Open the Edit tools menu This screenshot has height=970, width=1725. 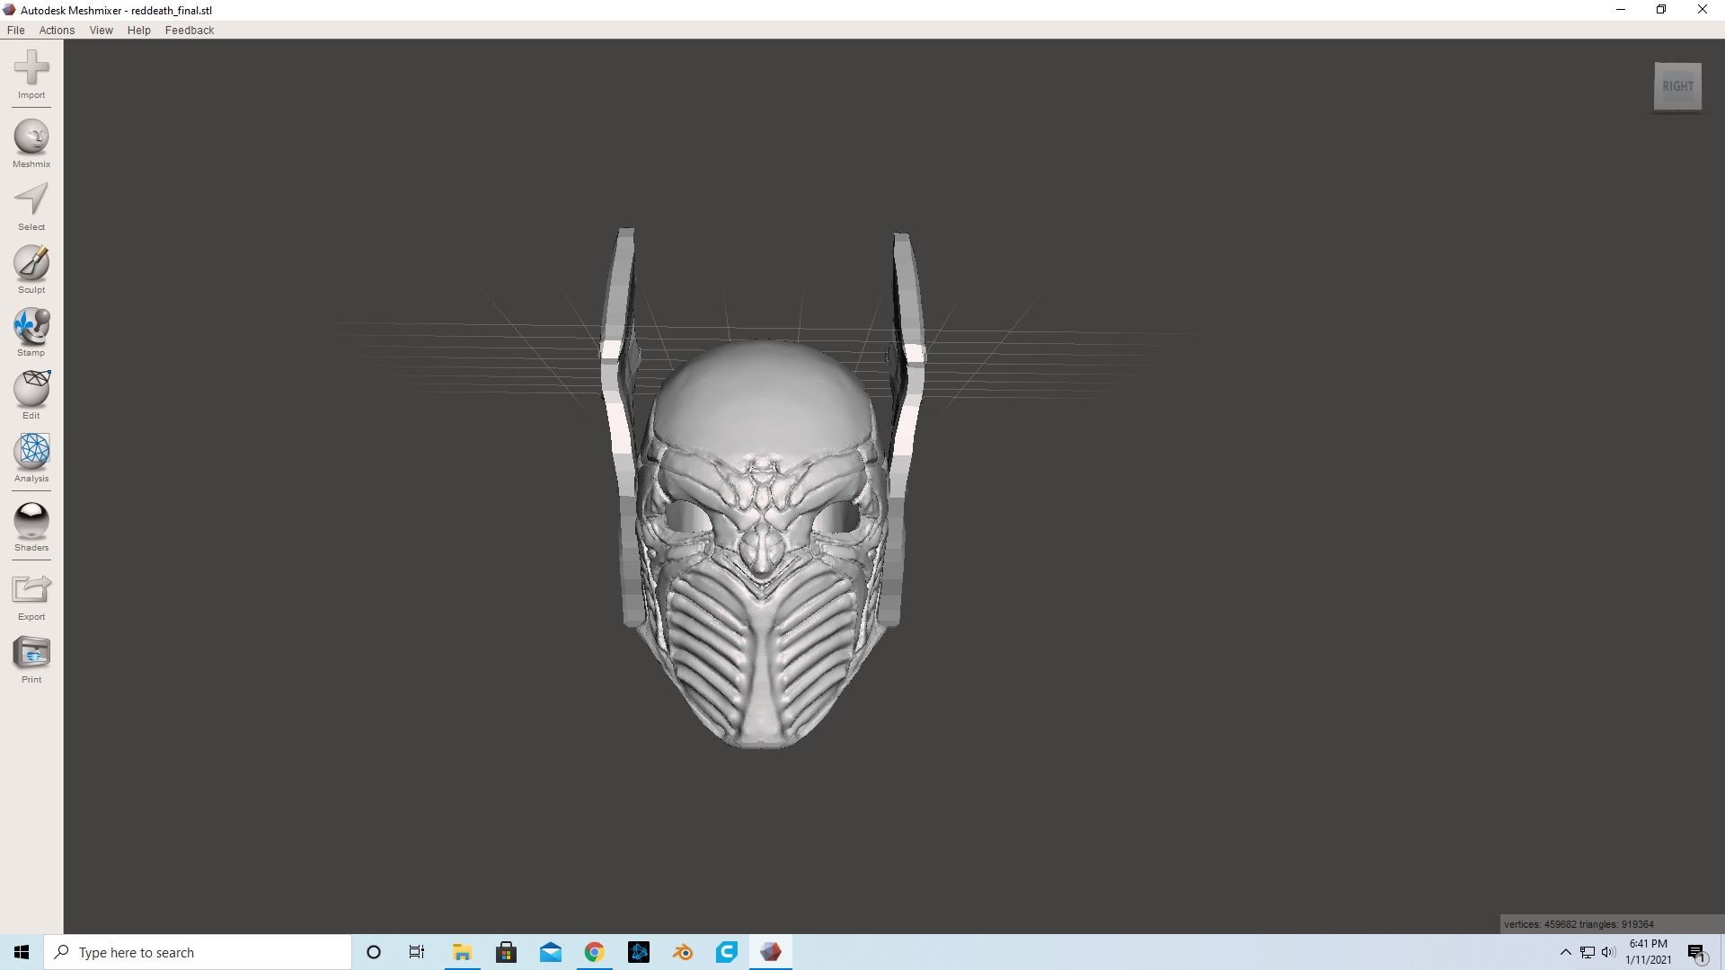pyautogui.click(x=31, y=394)
